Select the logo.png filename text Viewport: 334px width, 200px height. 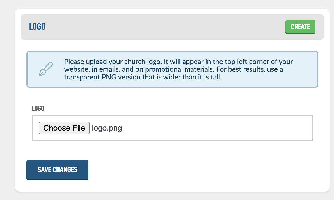[107, 128]
